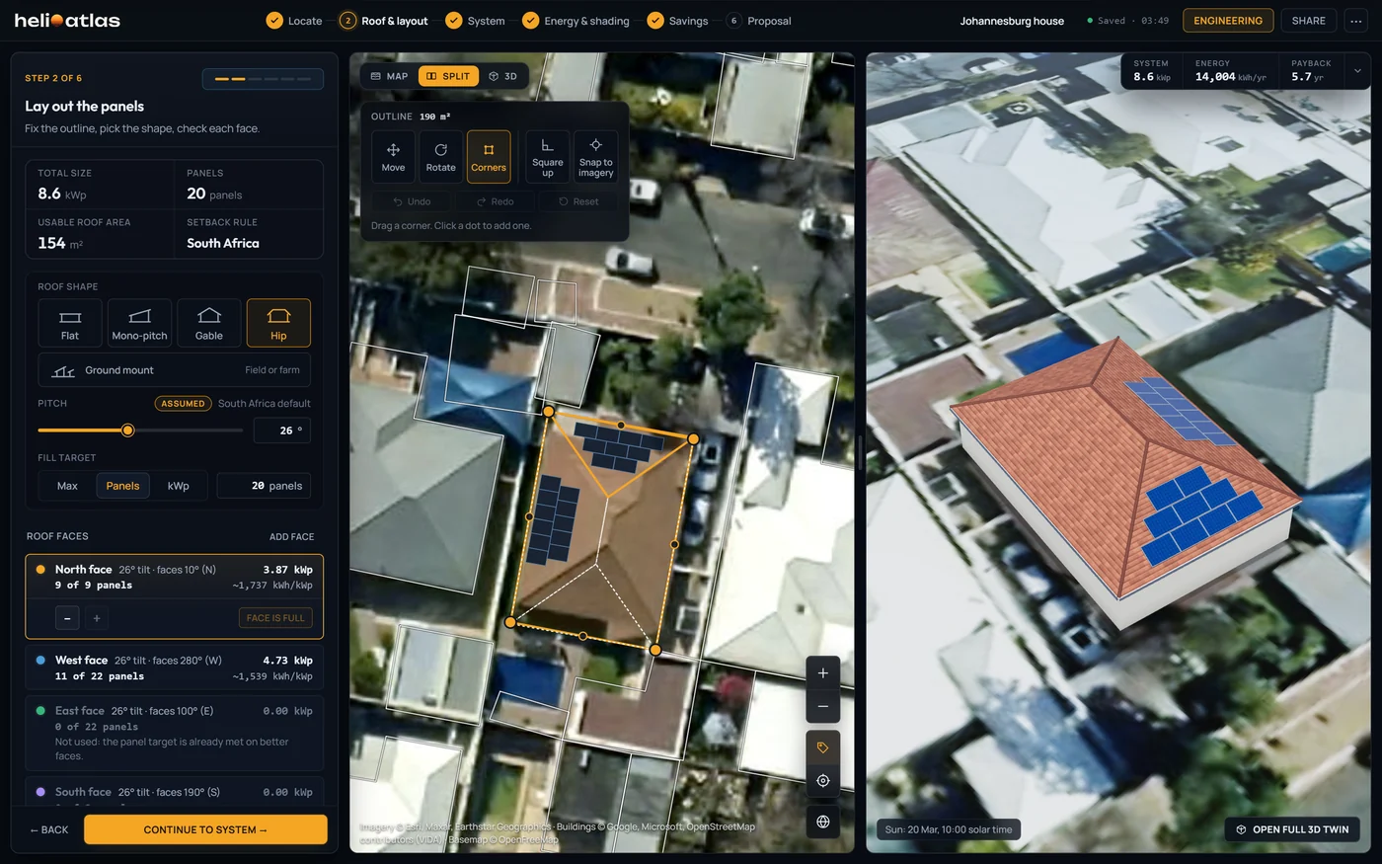Choose the Gable roof shape

209,323
